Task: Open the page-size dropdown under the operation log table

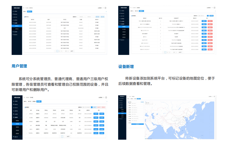Action: 72,51
